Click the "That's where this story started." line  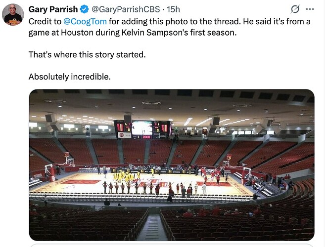(87, 54)
